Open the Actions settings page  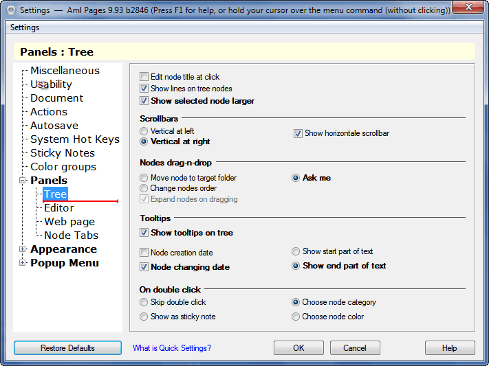pos(49,112)
